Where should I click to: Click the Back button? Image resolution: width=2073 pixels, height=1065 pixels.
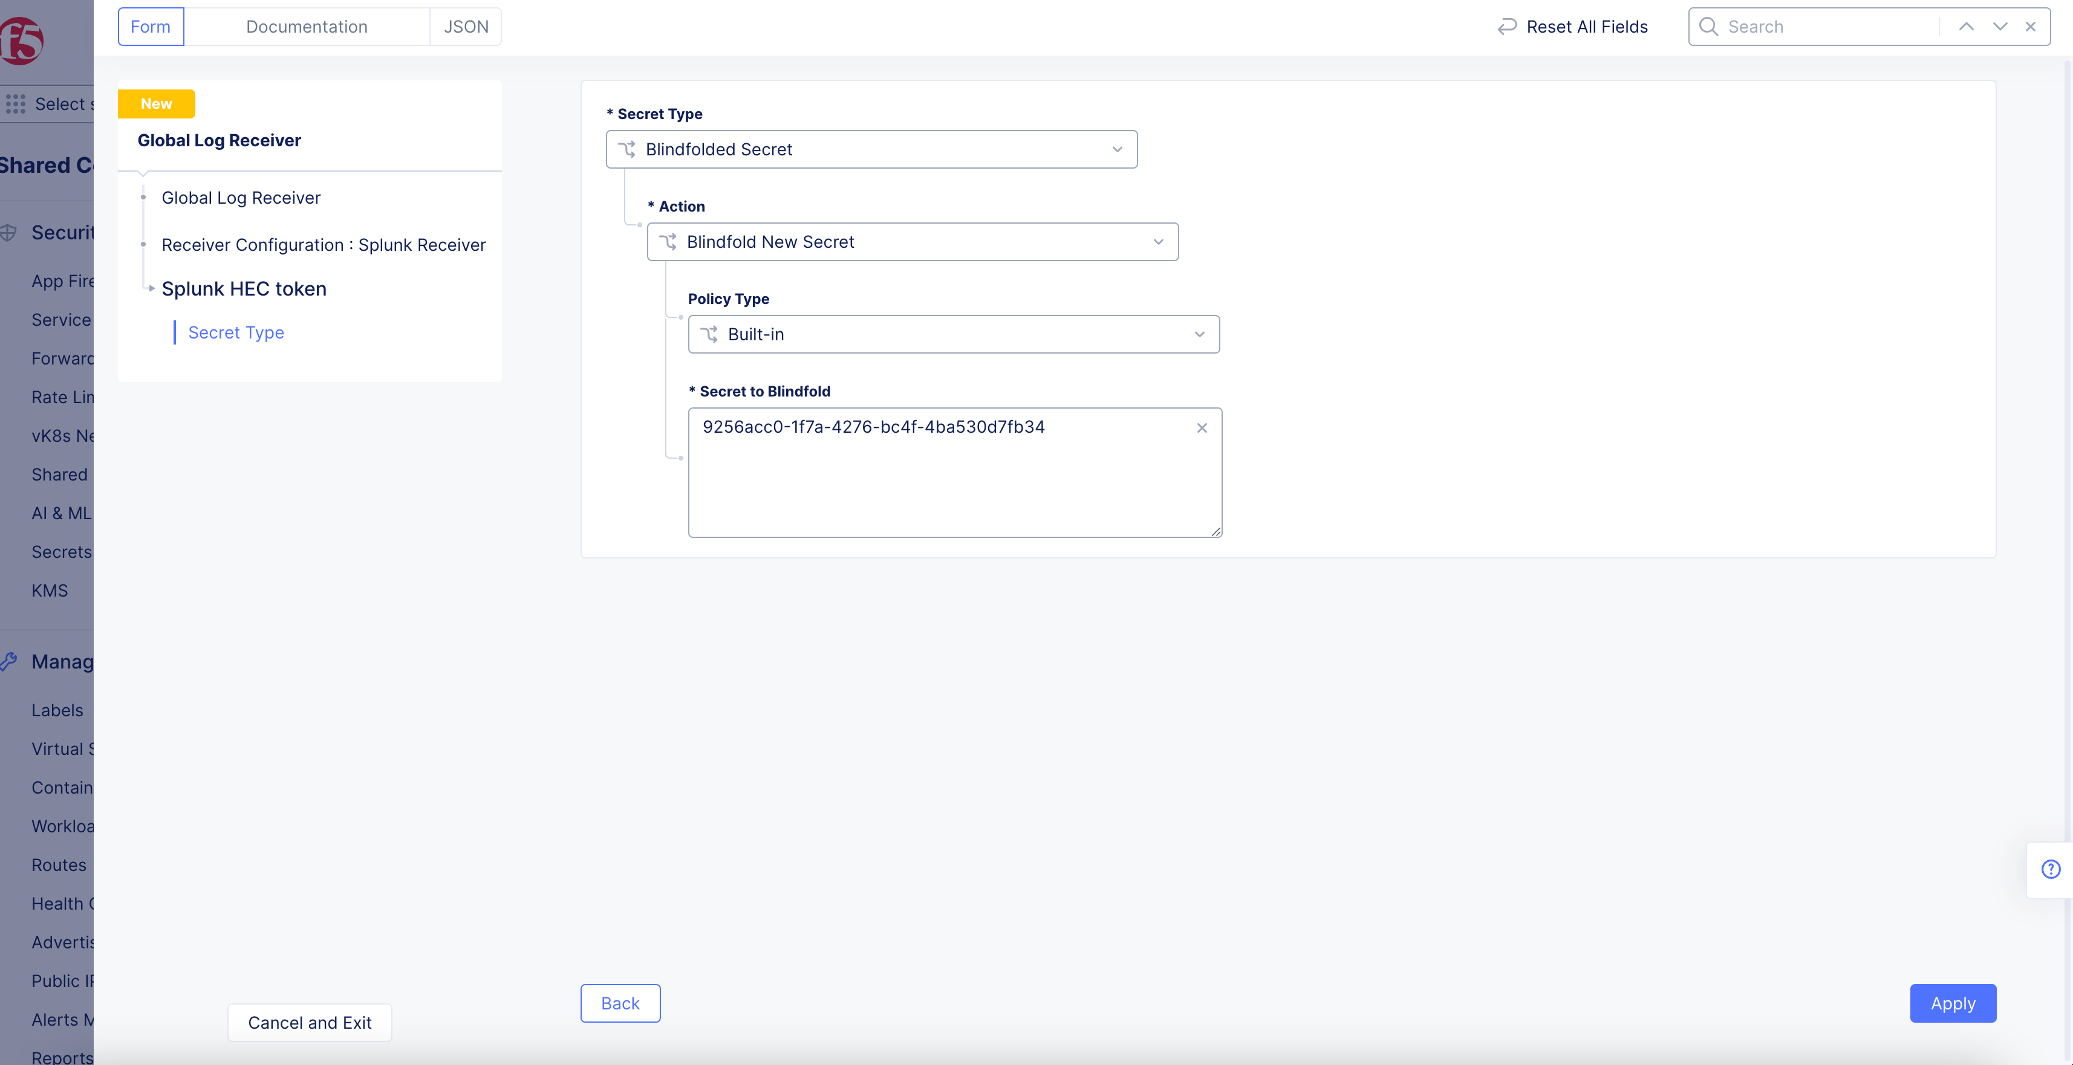pos(620,1003)
